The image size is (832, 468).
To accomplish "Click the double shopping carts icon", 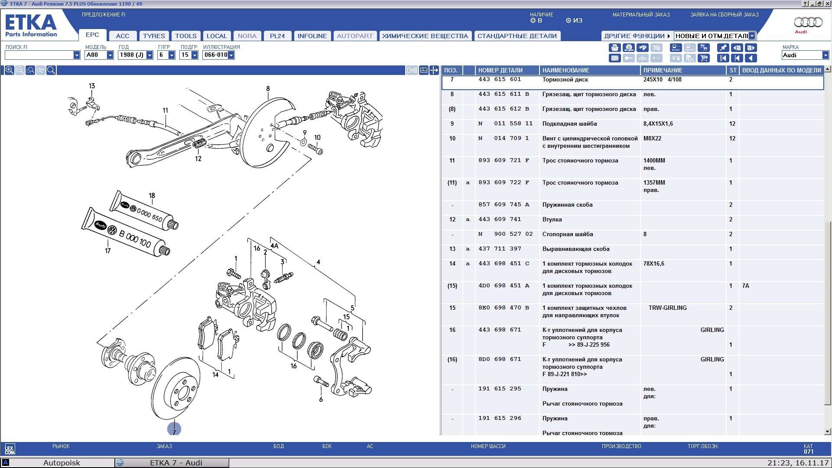I will pos(704,48).
